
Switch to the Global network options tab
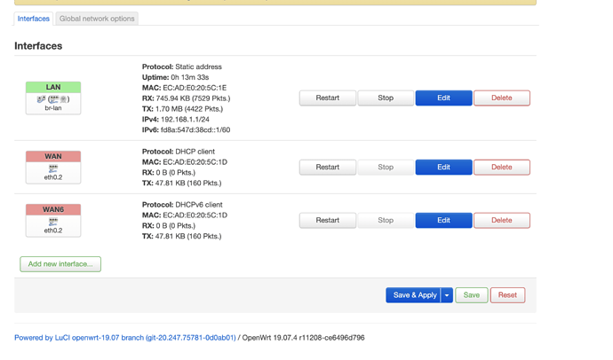(97, 19)
